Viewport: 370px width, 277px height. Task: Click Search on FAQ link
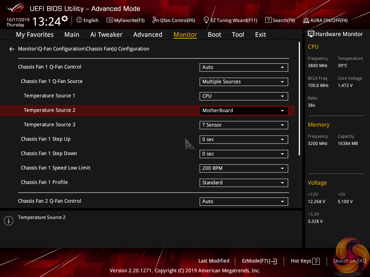point(349,261)
